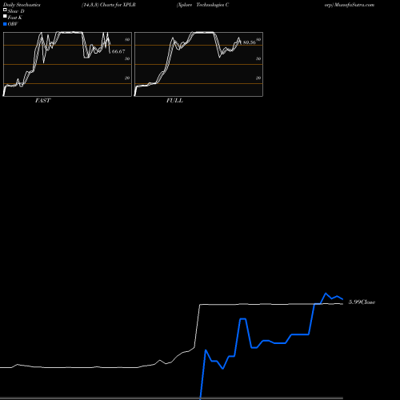Click the 66.67 value in FAST chart
The width and height of the screenshot is (400, 400).
[118, 51]
